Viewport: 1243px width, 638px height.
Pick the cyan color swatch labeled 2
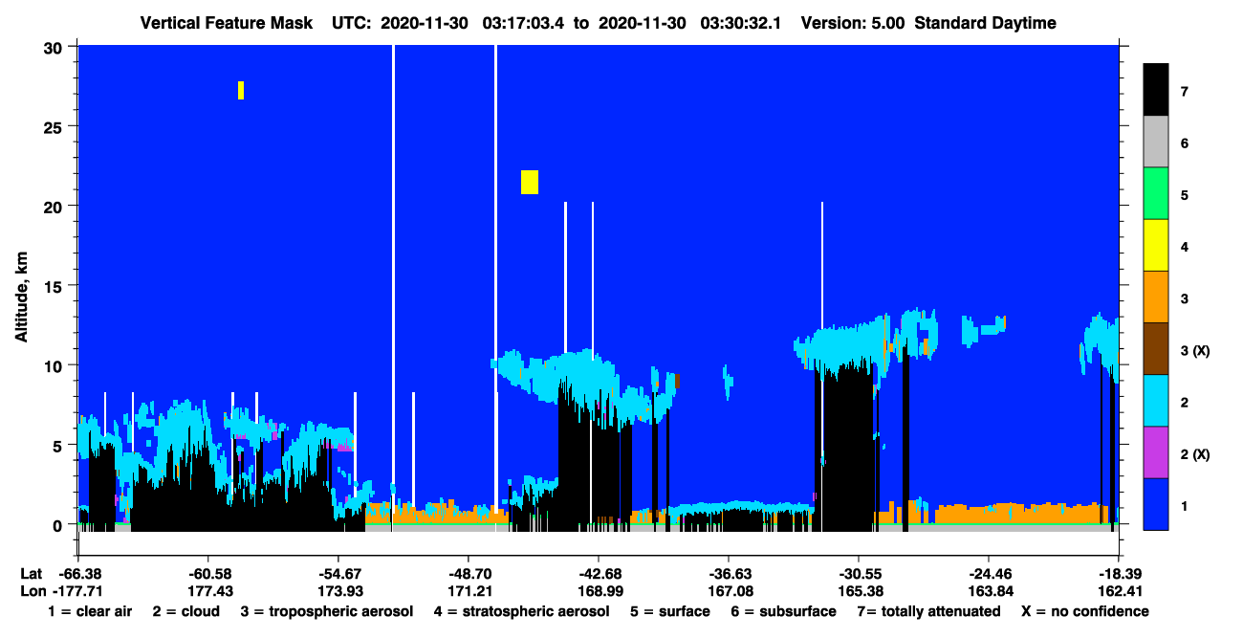click(x=1156, y=401)
